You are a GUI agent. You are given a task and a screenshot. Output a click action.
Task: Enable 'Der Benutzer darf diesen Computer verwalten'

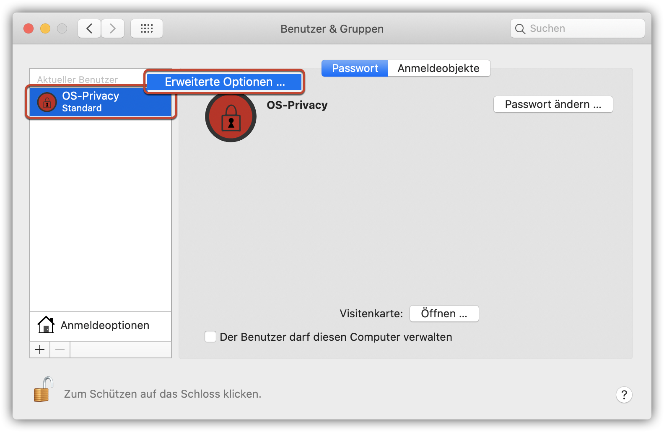[210, 337]
